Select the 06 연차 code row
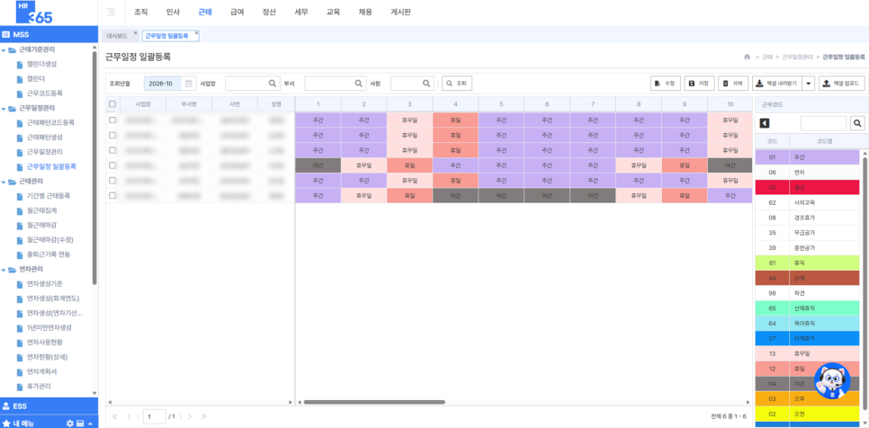This screenshot has height=428, width=869. pyautogui.click(x=807, y=173)
